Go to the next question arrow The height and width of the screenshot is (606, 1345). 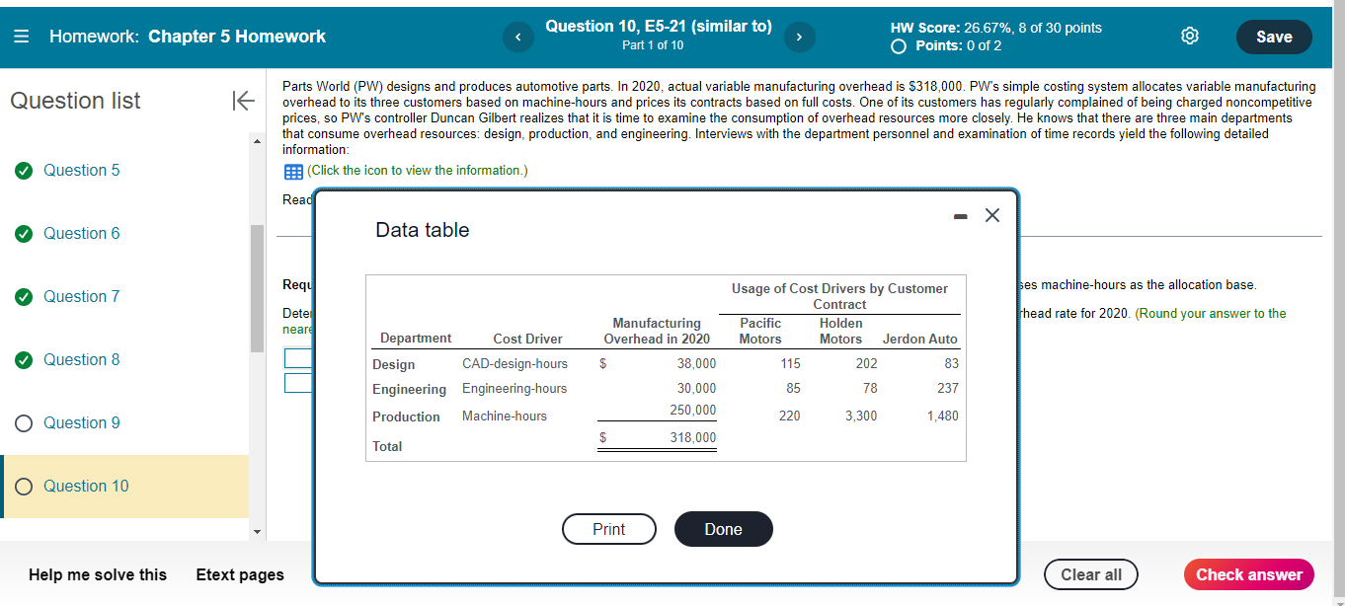(799, 37)
